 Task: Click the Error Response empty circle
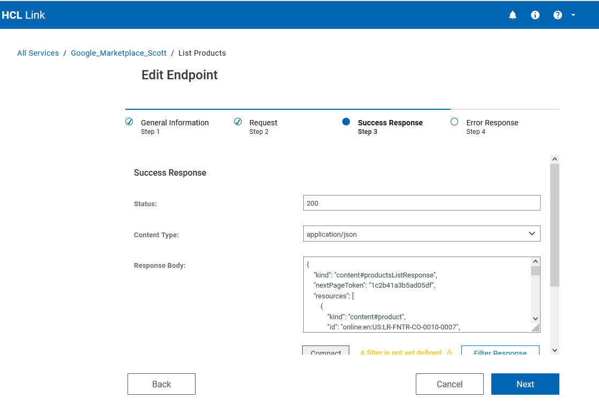pos(454,122)
